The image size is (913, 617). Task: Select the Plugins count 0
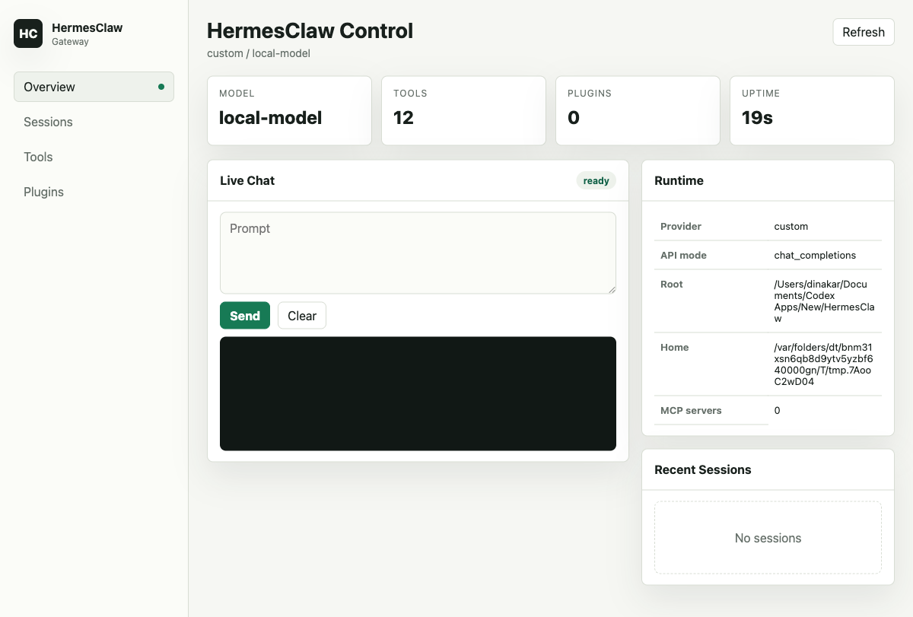point(574,118)
